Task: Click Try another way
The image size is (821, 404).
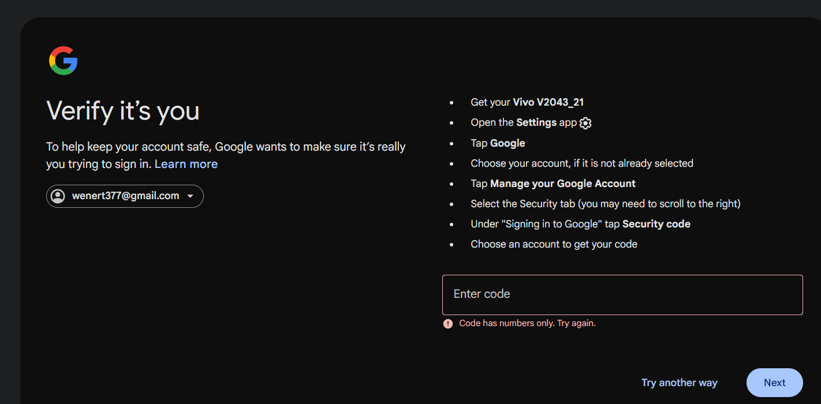Action: tap(679, 383)
